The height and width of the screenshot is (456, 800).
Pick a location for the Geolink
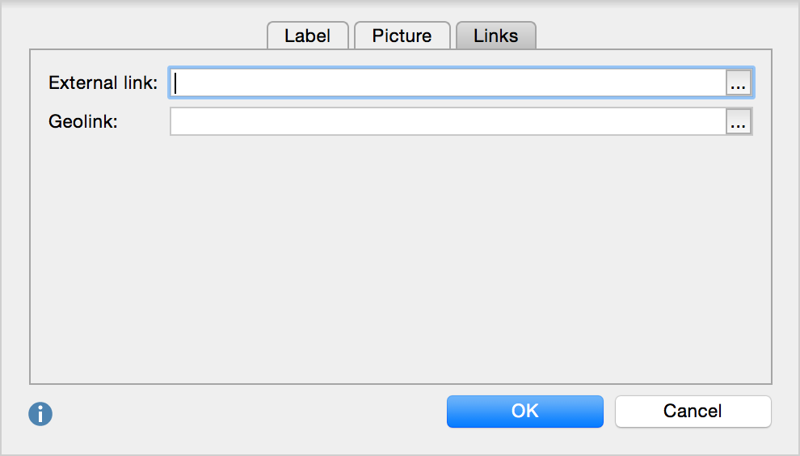[739, 121]
